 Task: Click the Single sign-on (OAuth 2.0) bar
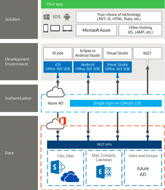[x=116, y=103]
